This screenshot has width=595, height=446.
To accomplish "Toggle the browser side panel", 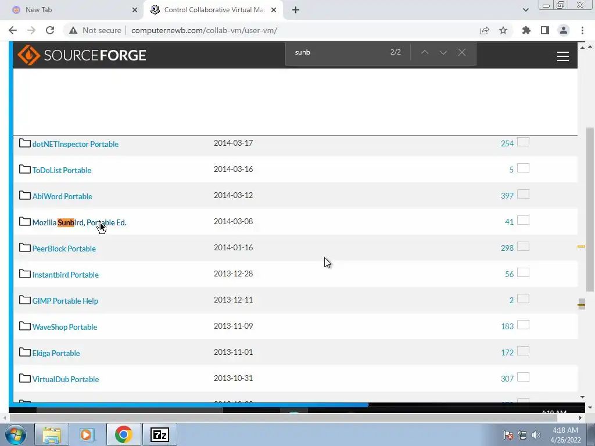I will coord(545,30).
